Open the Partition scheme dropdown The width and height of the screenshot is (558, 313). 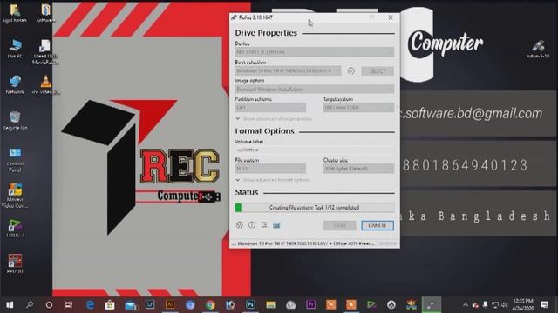[270, 107]
